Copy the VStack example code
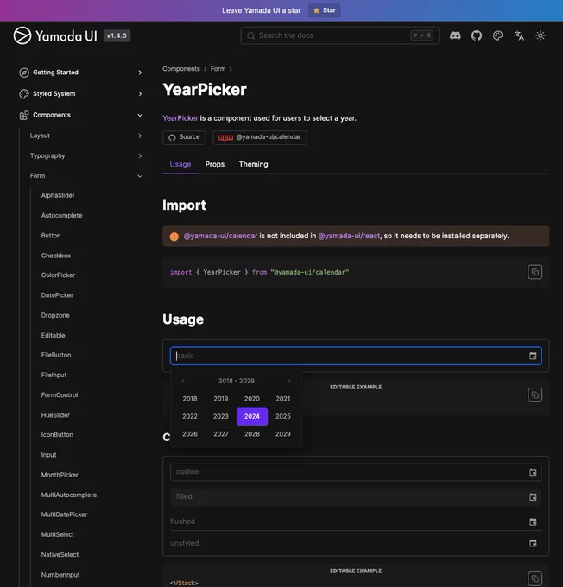 (535, 578)
